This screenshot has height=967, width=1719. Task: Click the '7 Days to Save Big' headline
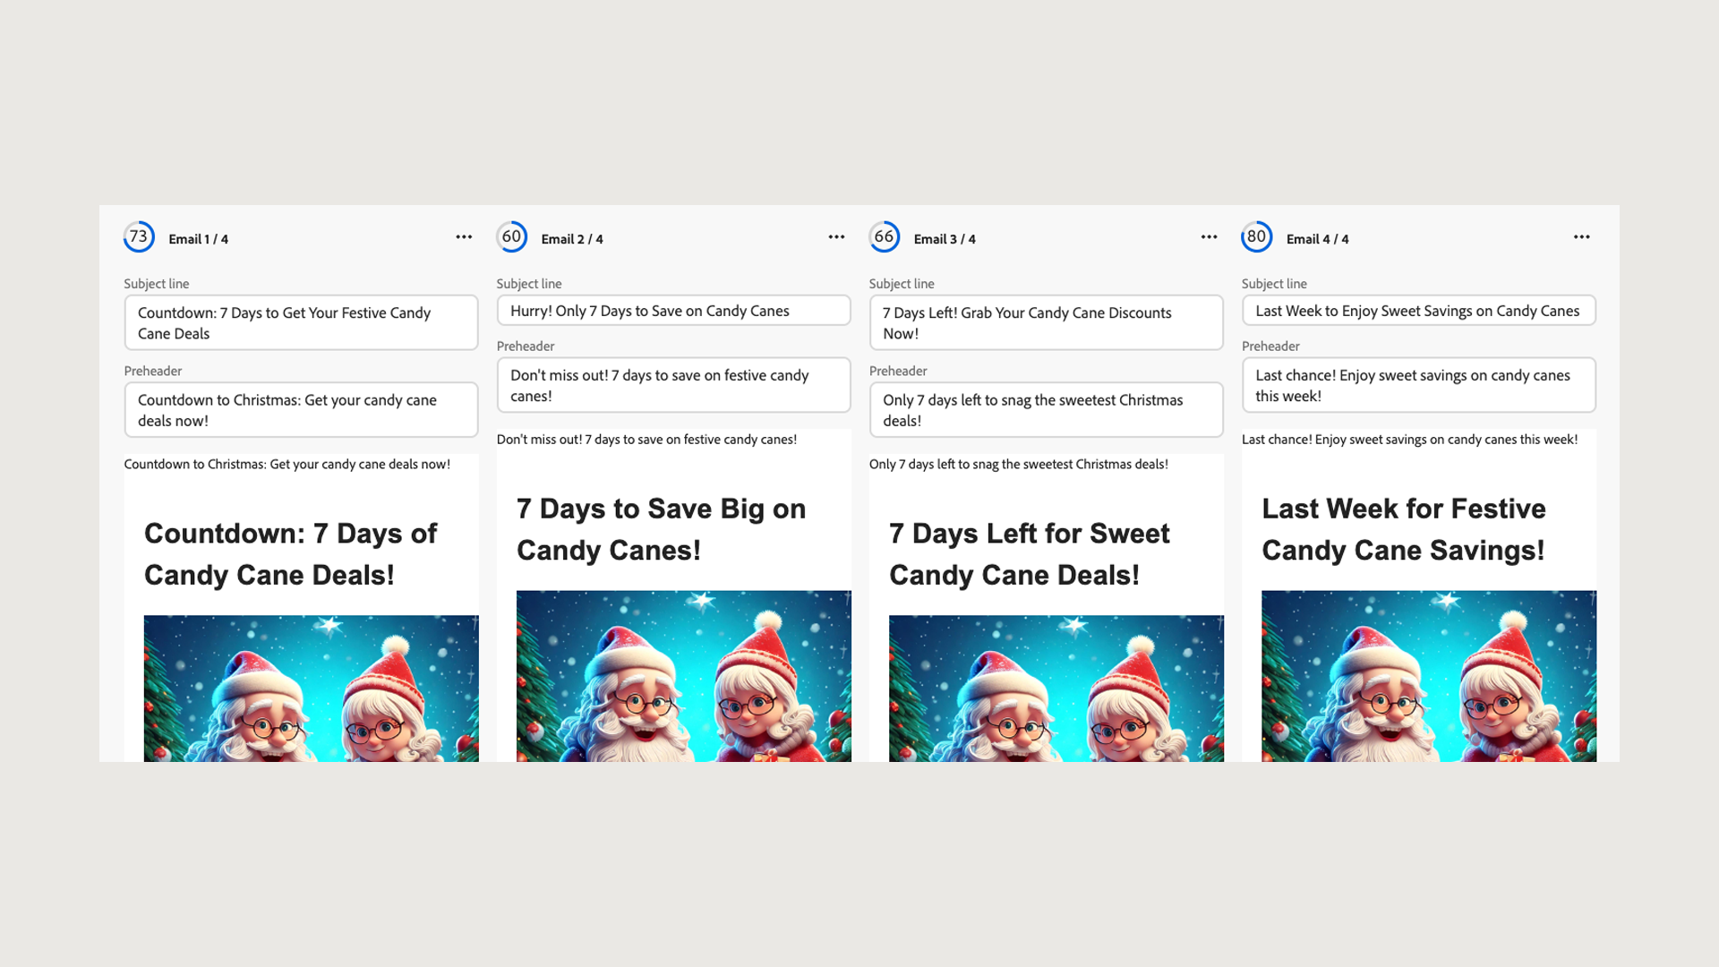[661, 529]
